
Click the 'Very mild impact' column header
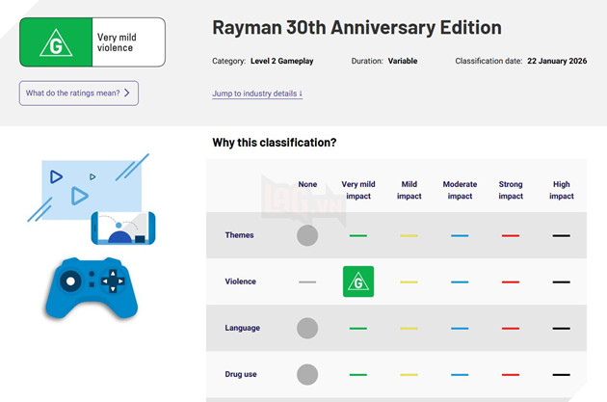point(358,190)
